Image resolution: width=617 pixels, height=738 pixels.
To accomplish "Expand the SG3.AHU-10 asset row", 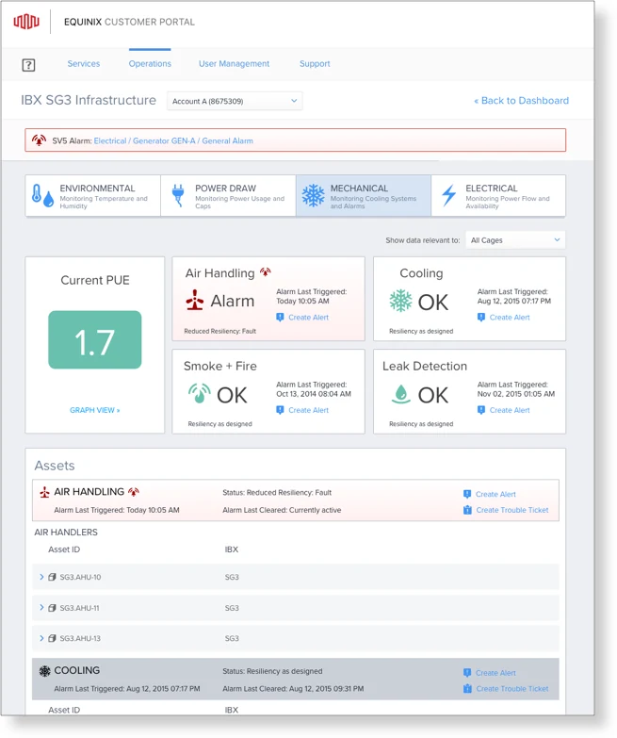I will tap(41, 577).
